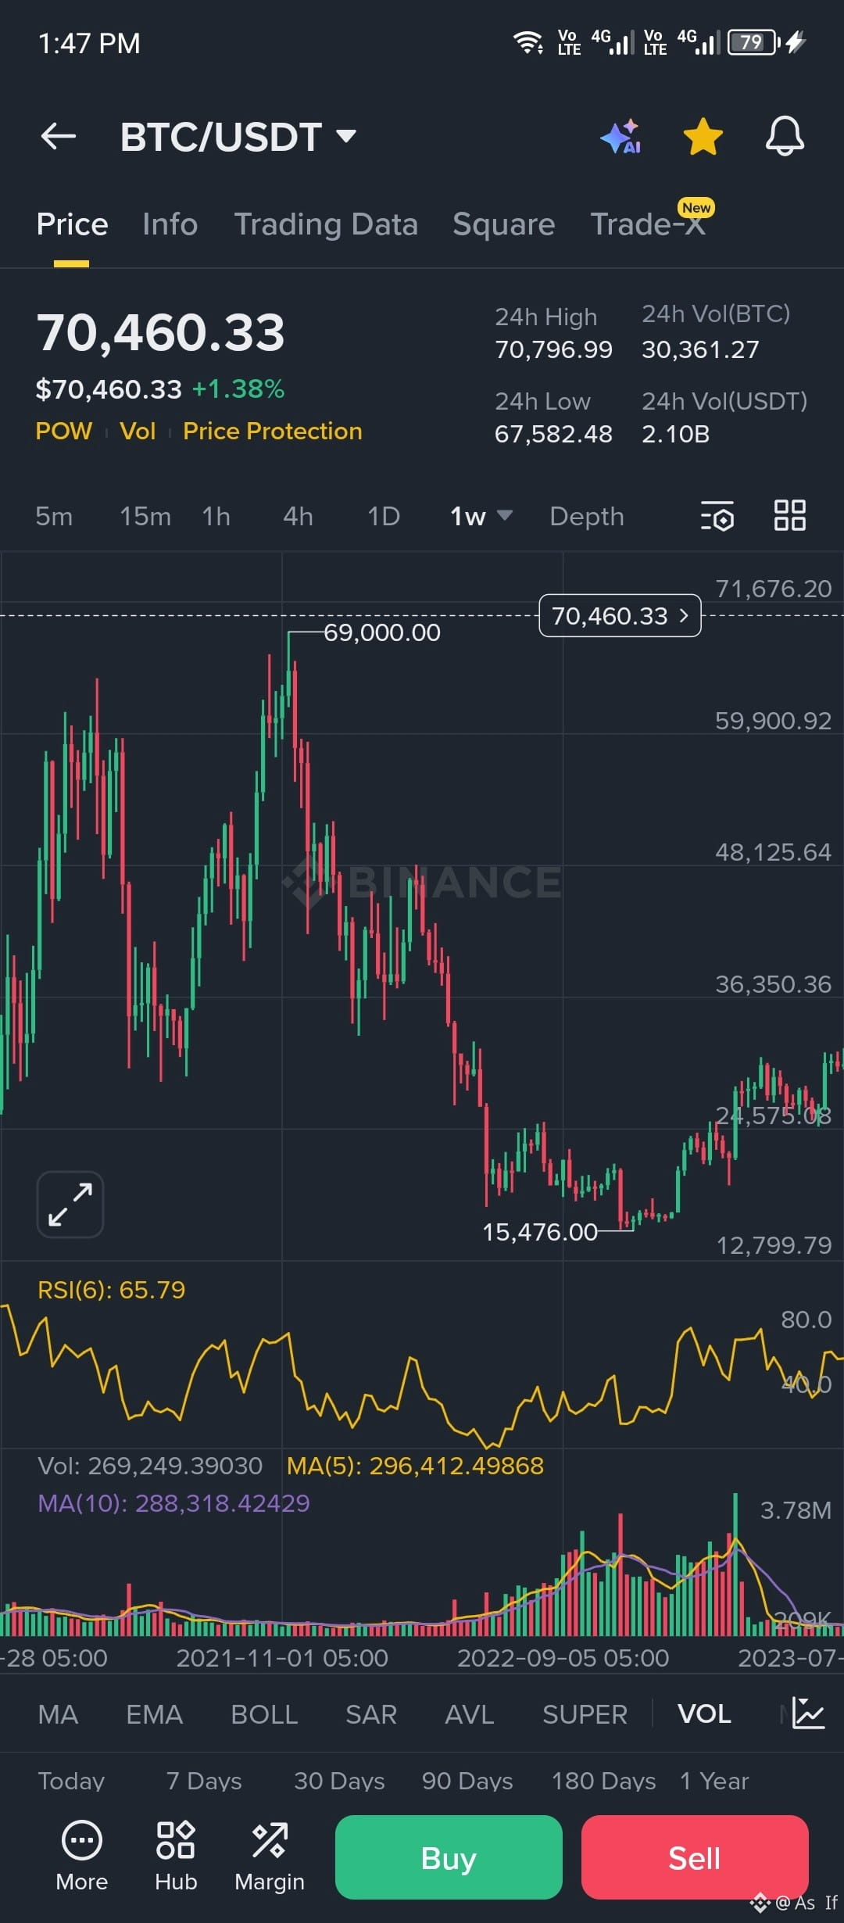Tap the battery indicator showing 79
Screen dimensions: 844x1923
pos(754,42)
